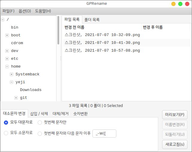This screenshot has height=152, width=192.
Task: Expand the Systemback folder node
Action: click(x=11, y=74)
